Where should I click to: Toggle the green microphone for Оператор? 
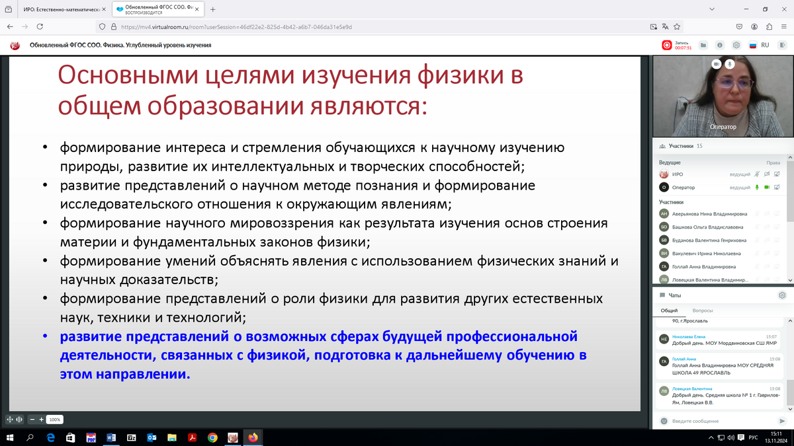pyautogui.click(x=757, y=188)
